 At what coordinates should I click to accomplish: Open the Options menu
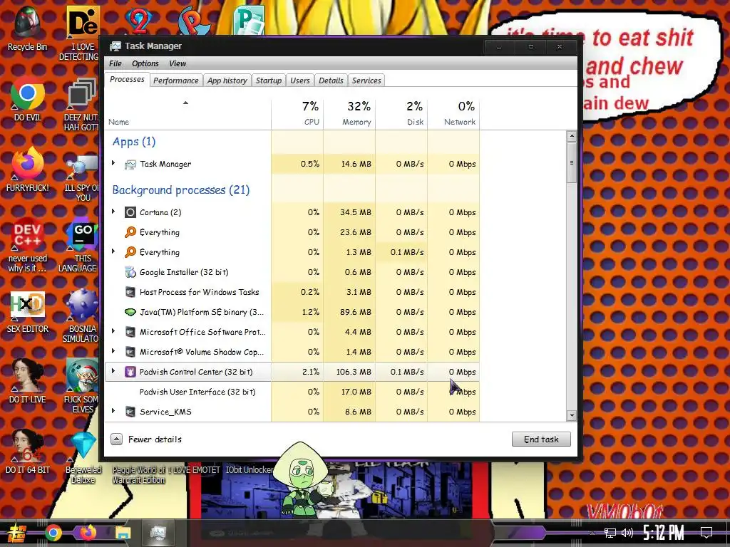(145, 63)
